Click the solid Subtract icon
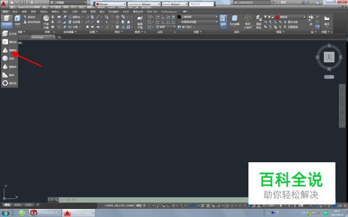348x217 pixels. coord(59,22)
